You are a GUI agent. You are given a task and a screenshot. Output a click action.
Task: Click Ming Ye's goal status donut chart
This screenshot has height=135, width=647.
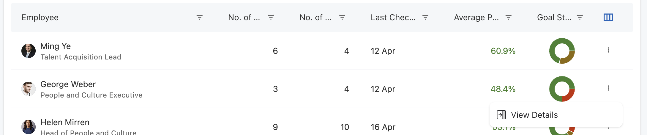point(562,51)
